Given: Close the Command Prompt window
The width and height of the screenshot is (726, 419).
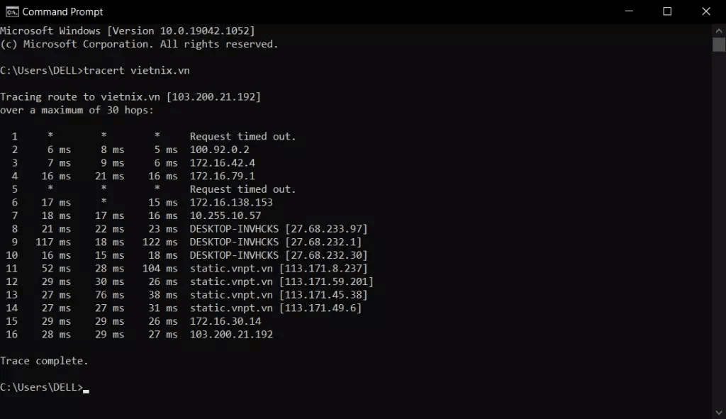Looking at the screenshot, I should coord(706,11).
